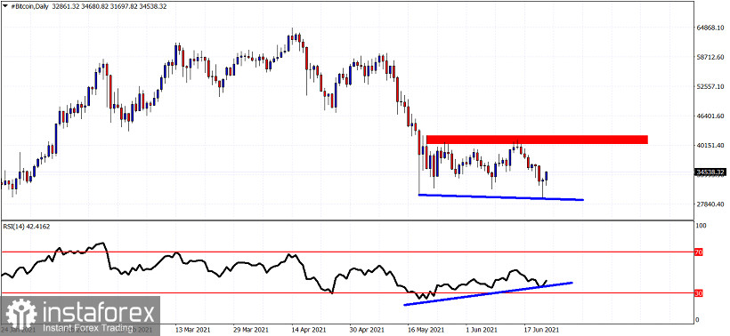This screenshot has height=336, width=730.
Task: Click the 64868.10 price axis label
Action: pos(710,28)
